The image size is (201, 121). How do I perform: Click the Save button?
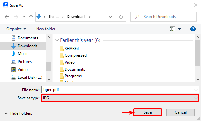point(148,112)
